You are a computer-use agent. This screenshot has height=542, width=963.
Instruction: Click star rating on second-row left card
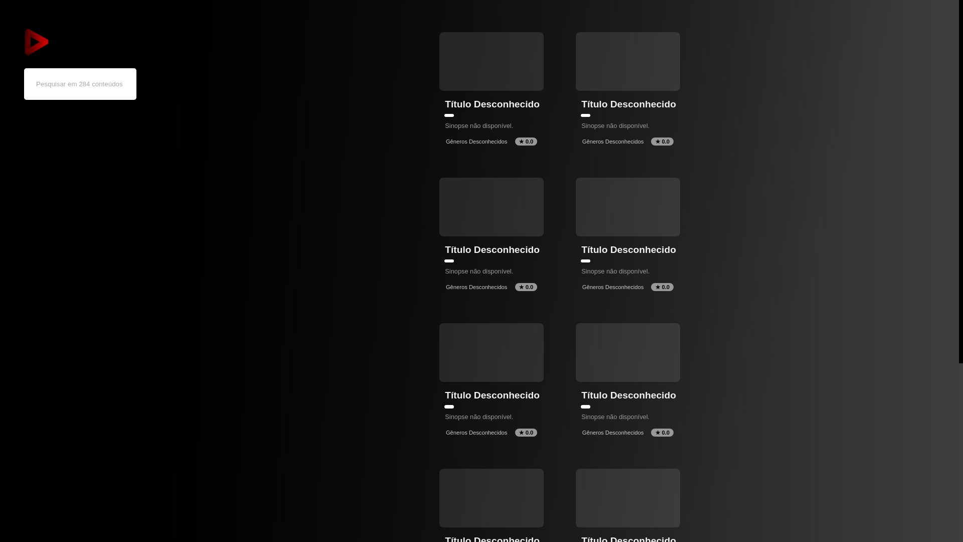[x=526, y=287]
